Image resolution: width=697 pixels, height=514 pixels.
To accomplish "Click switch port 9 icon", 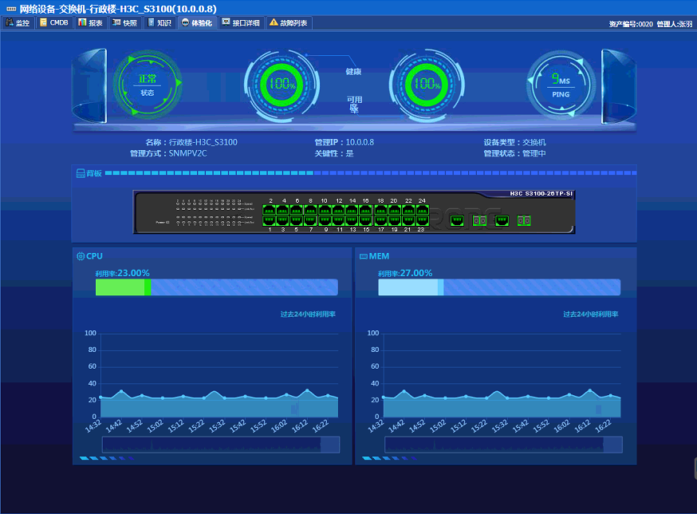I will tap(325, 220).
